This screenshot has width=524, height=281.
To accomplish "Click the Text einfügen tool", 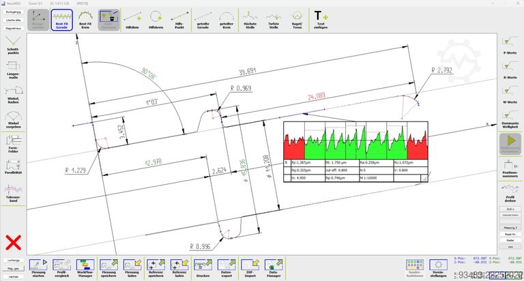I will pyautogui.click(x=321, y=20).
